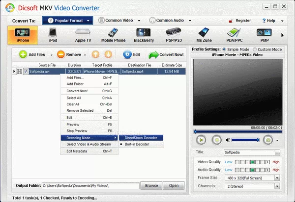Click the Preview context menu entry
Viewport: 295px width, 202px height.
(89, 125)
